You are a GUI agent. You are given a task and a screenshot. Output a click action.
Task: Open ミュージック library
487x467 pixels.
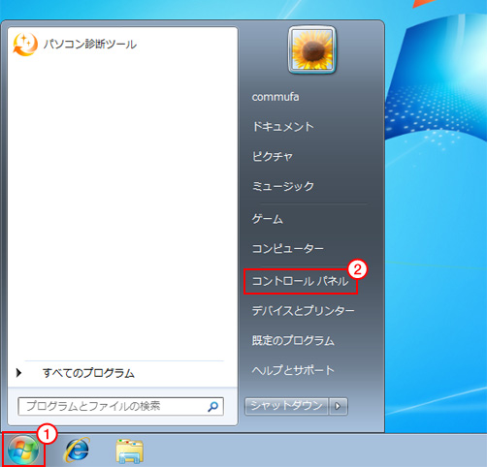point(283,186)
